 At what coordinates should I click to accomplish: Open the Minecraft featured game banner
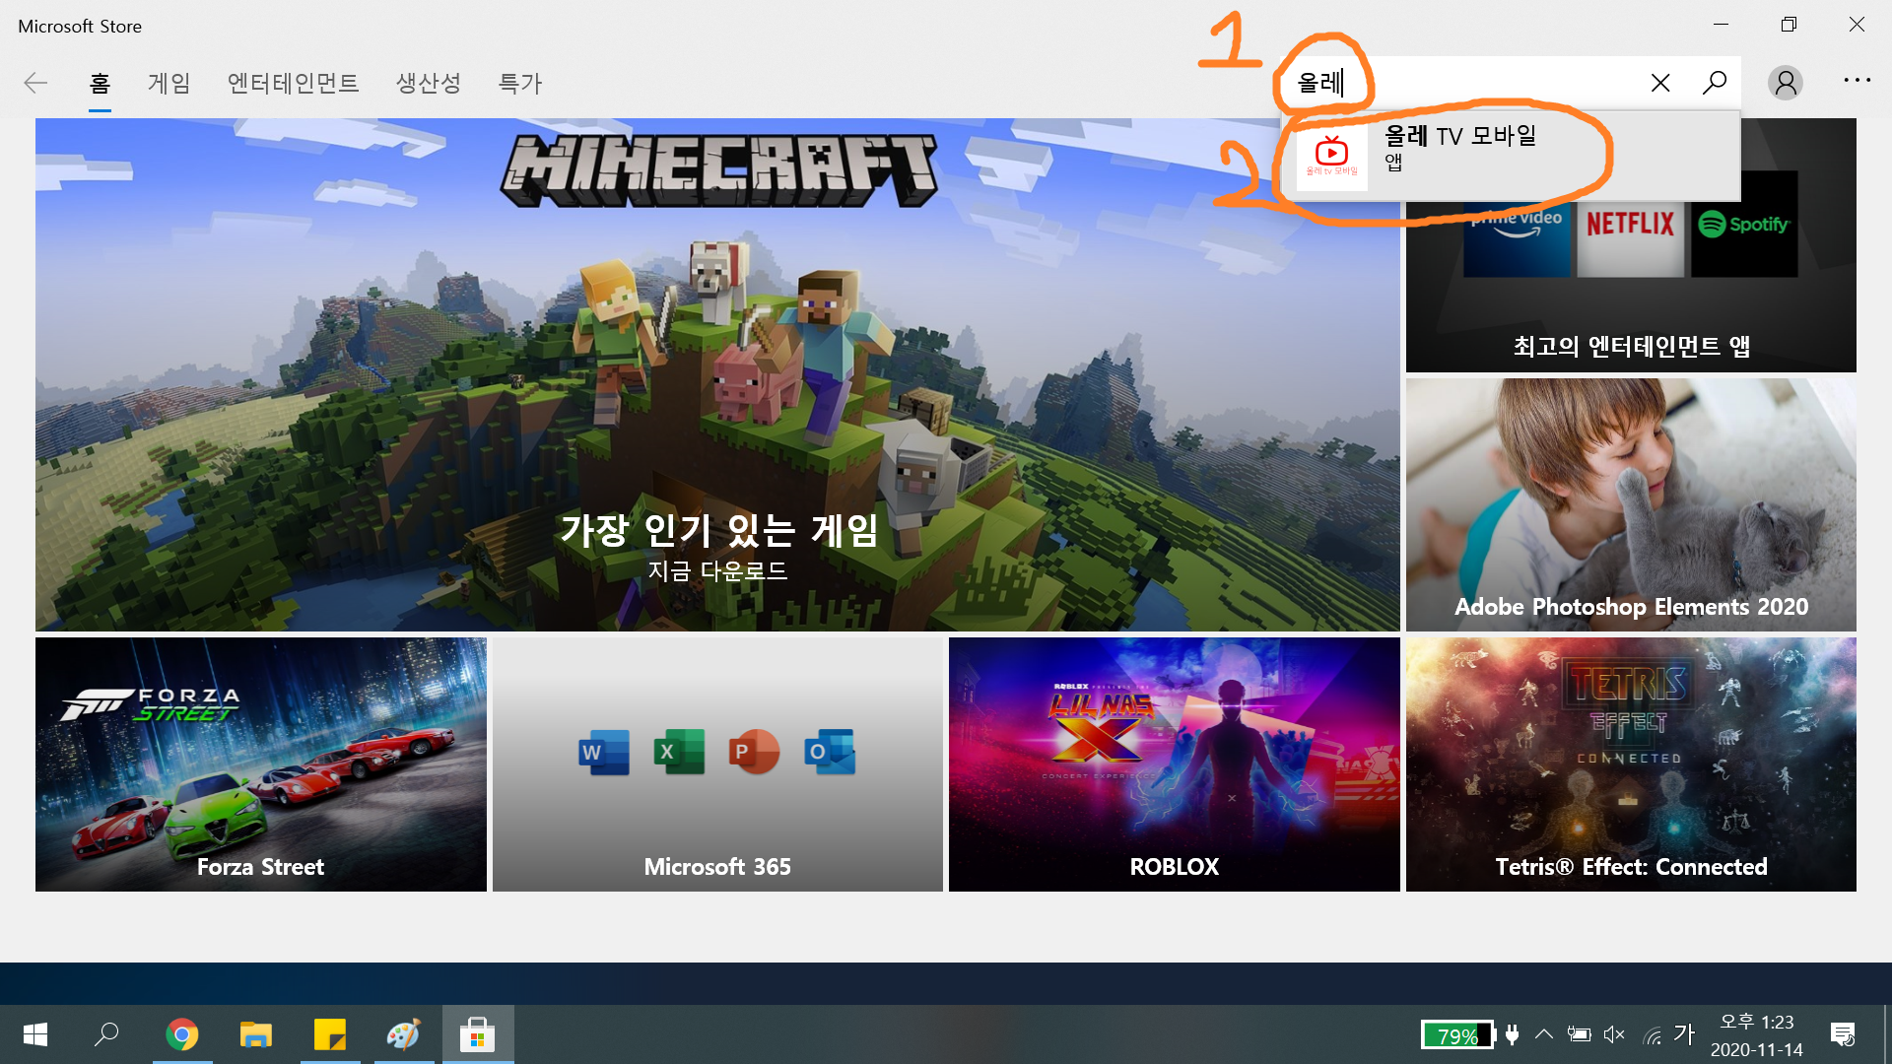(717, 374)
